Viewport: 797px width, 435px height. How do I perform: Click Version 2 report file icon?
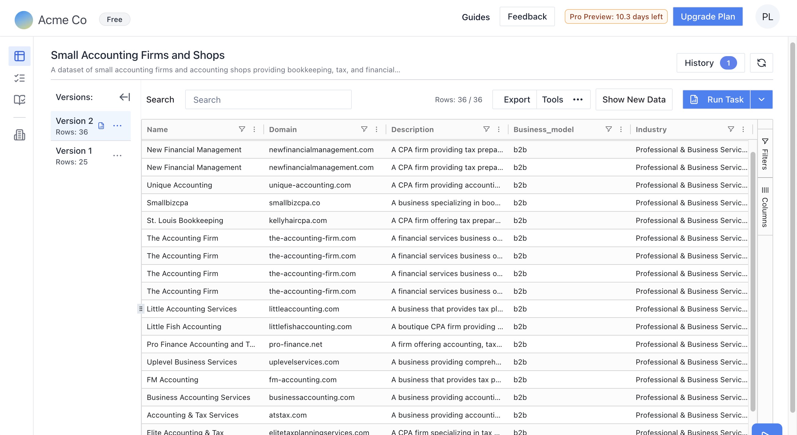pyautogui.click(x=101, y=126)
